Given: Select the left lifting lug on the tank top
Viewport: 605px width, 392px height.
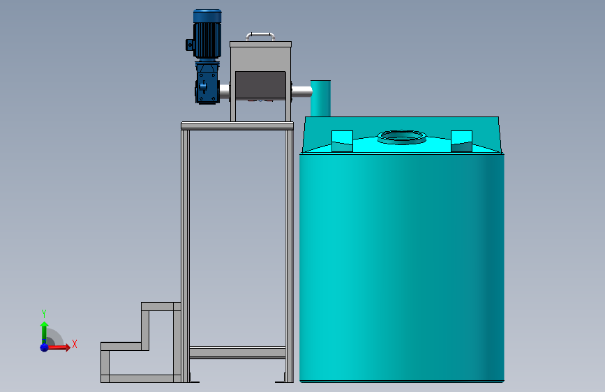Looking at the screenshot, I should [x=342, y=141].
